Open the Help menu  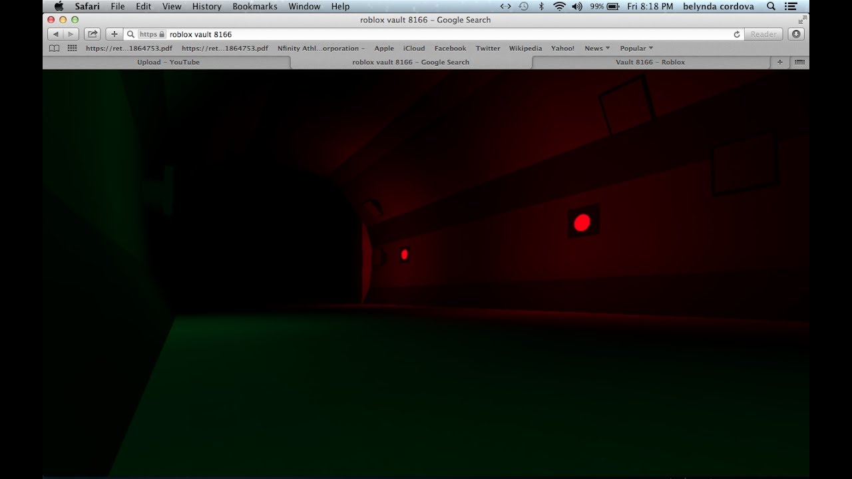[340, 6]
